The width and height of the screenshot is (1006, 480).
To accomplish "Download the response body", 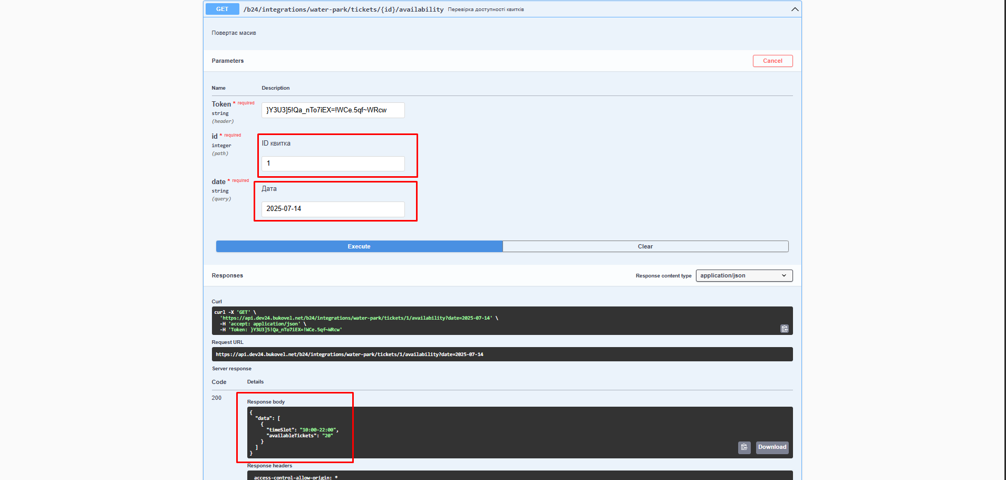I will pos(772,447).
